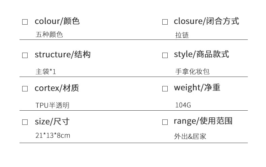
Task: Click the style/商品款式 label
Action: pos(201,54)
